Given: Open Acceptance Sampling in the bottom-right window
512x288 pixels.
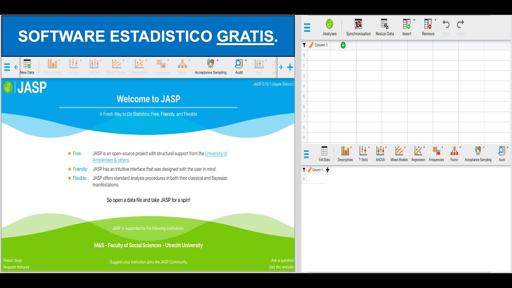Looking at the screenshot, I should [x=478, y=154].
